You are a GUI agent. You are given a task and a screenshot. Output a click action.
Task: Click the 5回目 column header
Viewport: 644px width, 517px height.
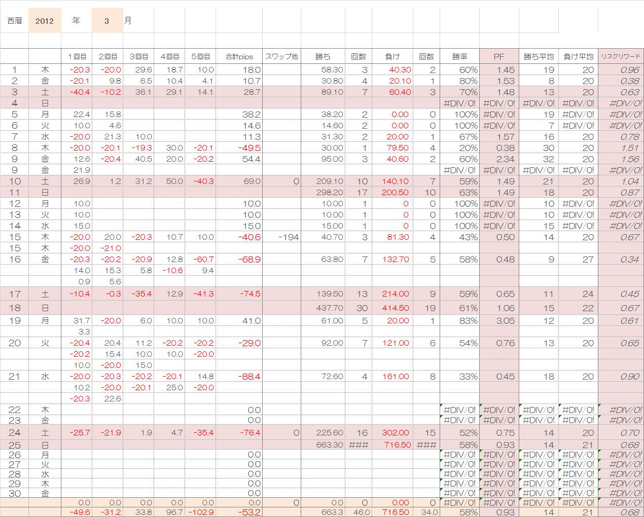200,57
